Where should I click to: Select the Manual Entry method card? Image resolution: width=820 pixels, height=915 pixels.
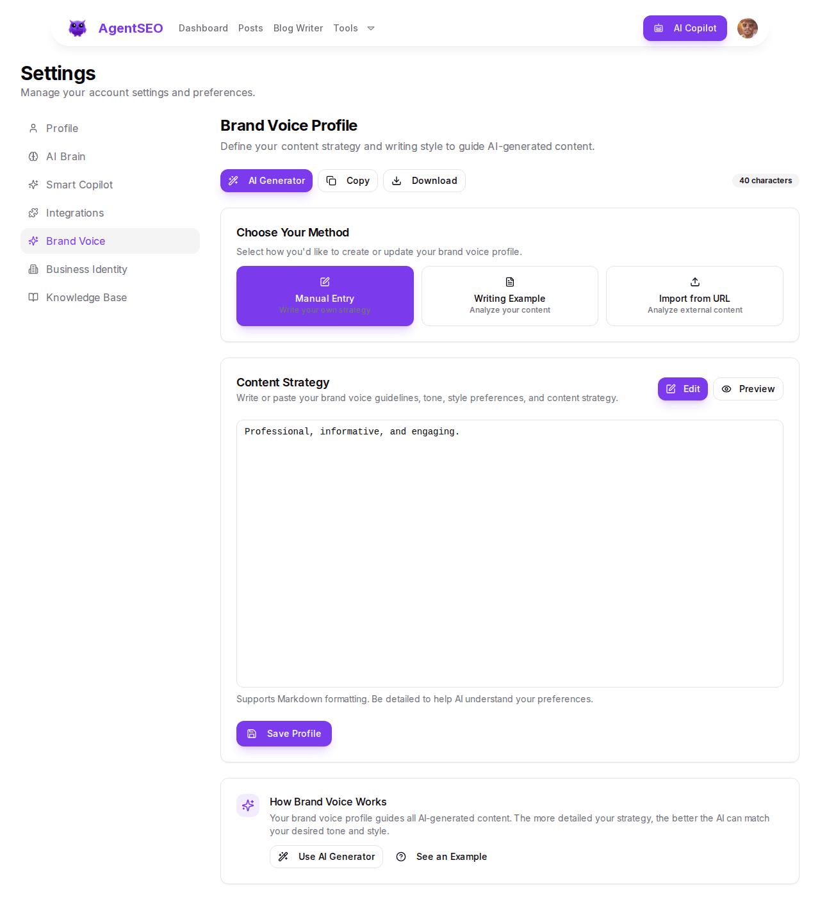[x=324, y=296]
